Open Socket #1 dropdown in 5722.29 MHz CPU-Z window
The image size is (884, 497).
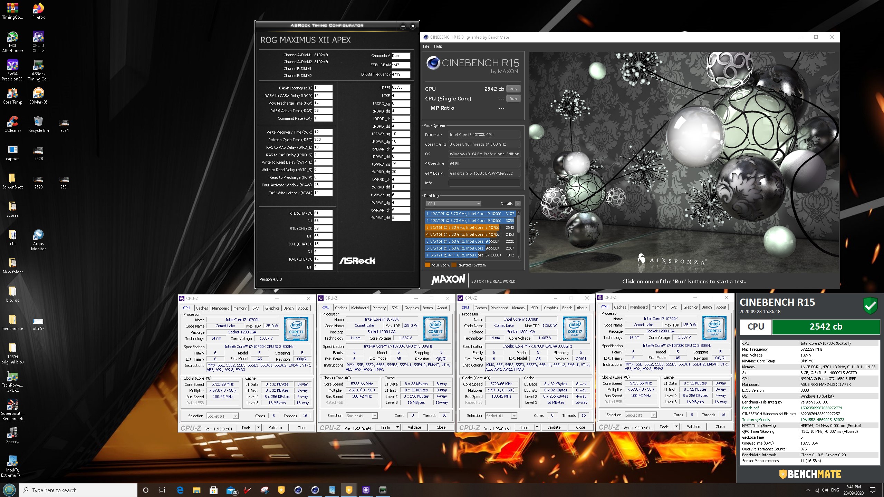[x=222, y=416]
